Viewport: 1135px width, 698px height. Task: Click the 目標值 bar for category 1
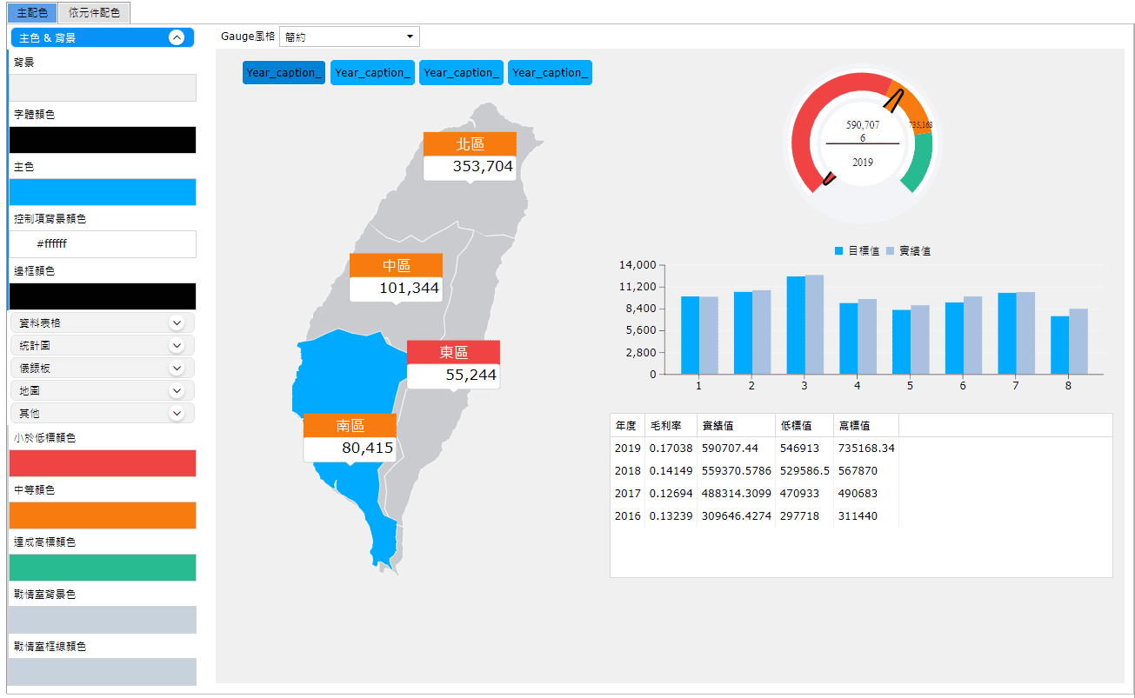(690, 336)
